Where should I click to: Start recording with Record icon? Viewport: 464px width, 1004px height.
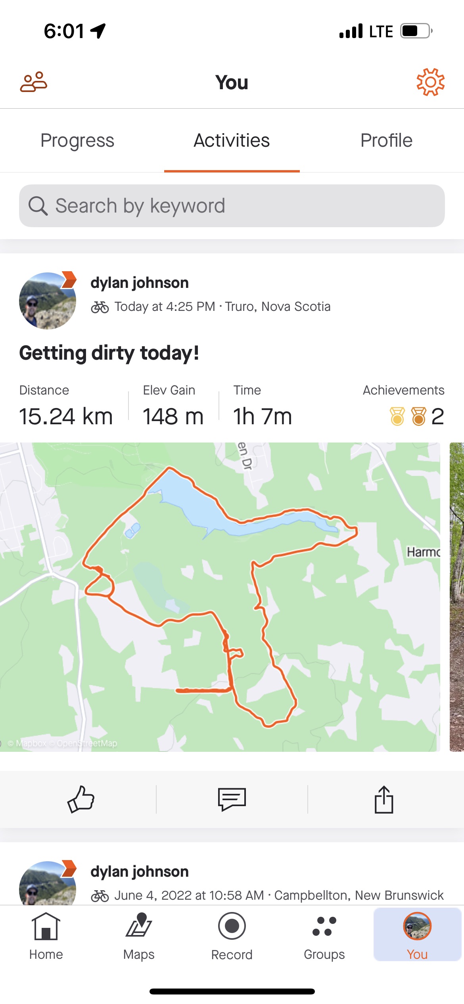(x=232, y=936)
